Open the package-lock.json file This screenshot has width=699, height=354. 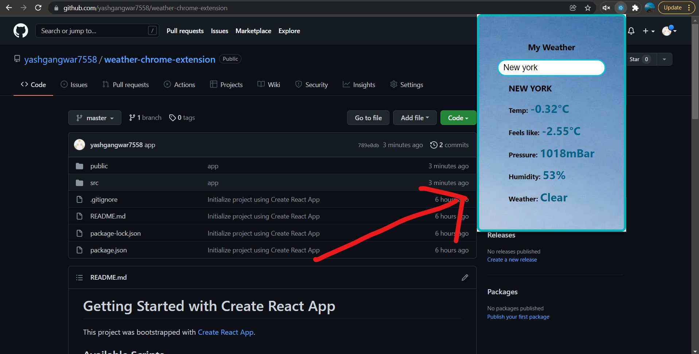(116, 233)
